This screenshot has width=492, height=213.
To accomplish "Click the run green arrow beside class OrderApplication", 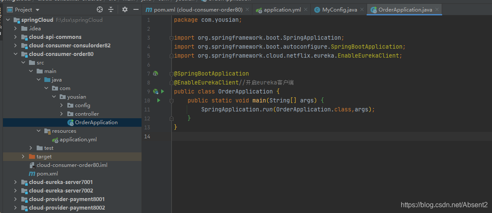I will pos(162,91).
